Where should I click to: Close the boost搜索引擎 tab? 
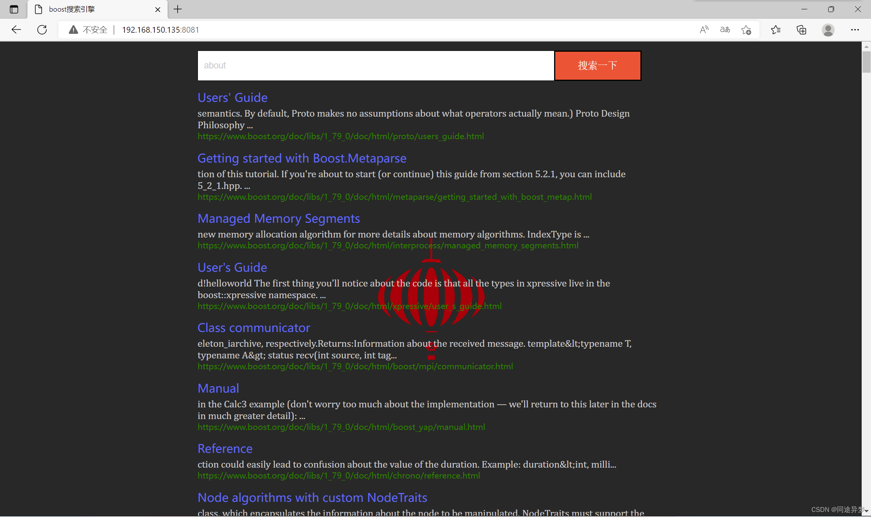pyautogui.click(x=157, y=9)
